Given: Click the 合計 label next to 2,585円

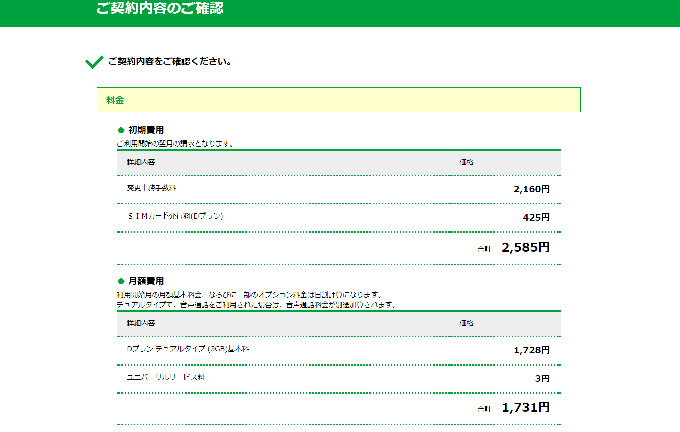Looking at the screenshot, I should click(484, 249).
